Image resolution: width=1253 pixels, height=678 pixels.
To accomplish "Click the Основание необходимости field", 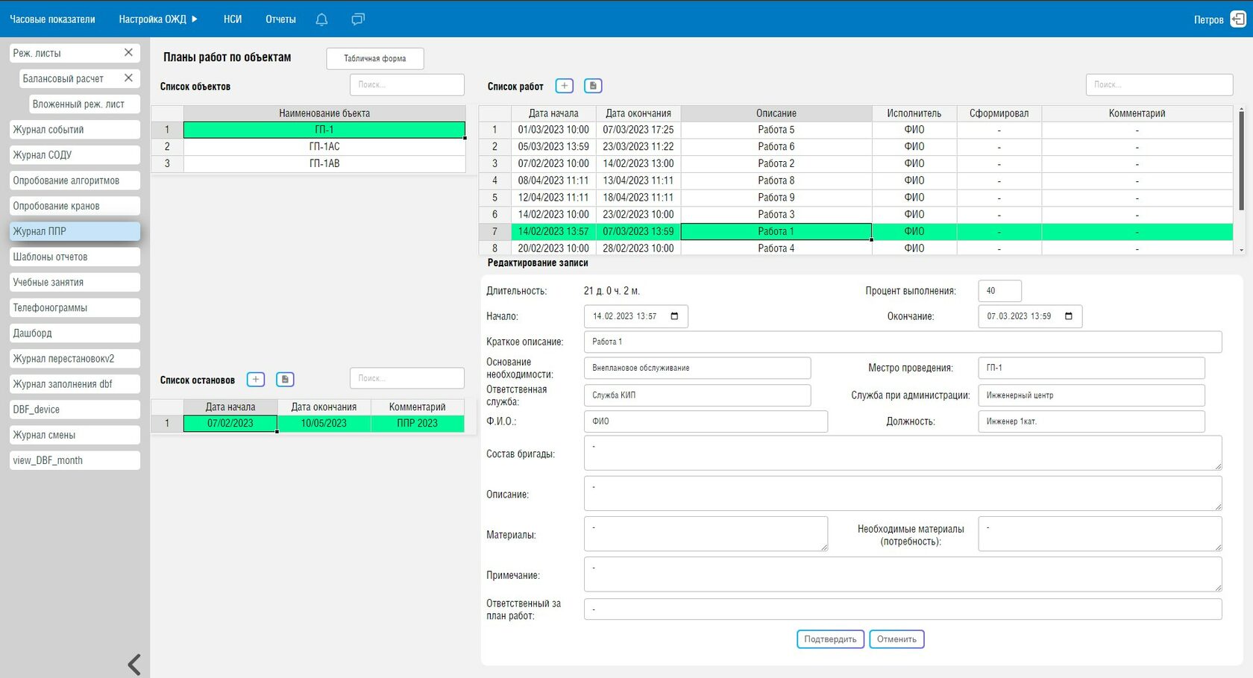I will tap(697, 368).
